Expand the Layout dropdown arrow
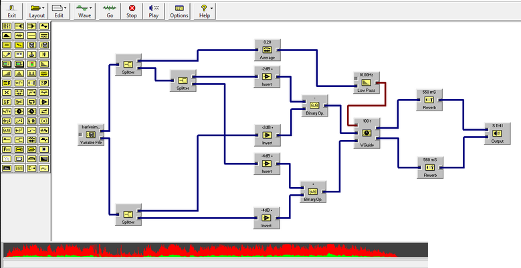The height and width of the screenshot is (268, 521). (43, 8)
